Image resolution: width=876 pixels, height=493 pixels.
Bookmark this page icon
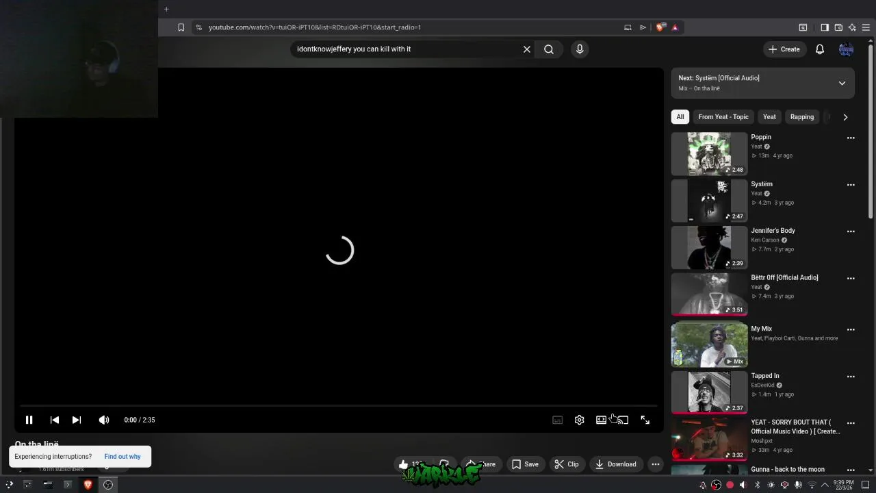click(x=181, y=27)
